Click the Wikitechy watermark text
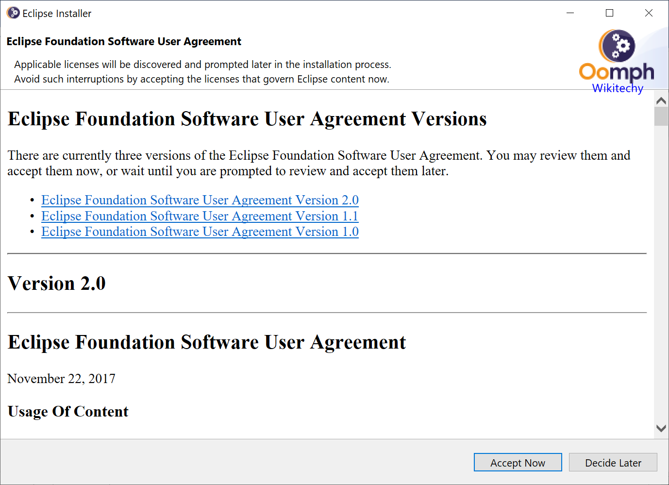 618,88
